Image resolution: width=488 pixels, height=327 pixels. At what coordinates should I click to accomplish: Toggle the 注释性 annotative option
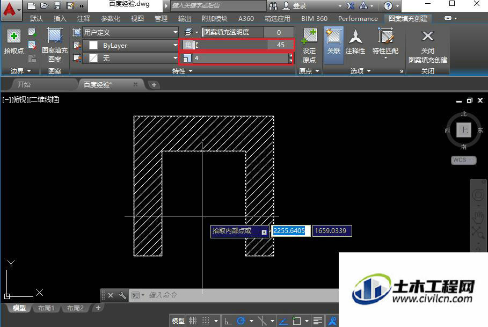click(355, 42)
